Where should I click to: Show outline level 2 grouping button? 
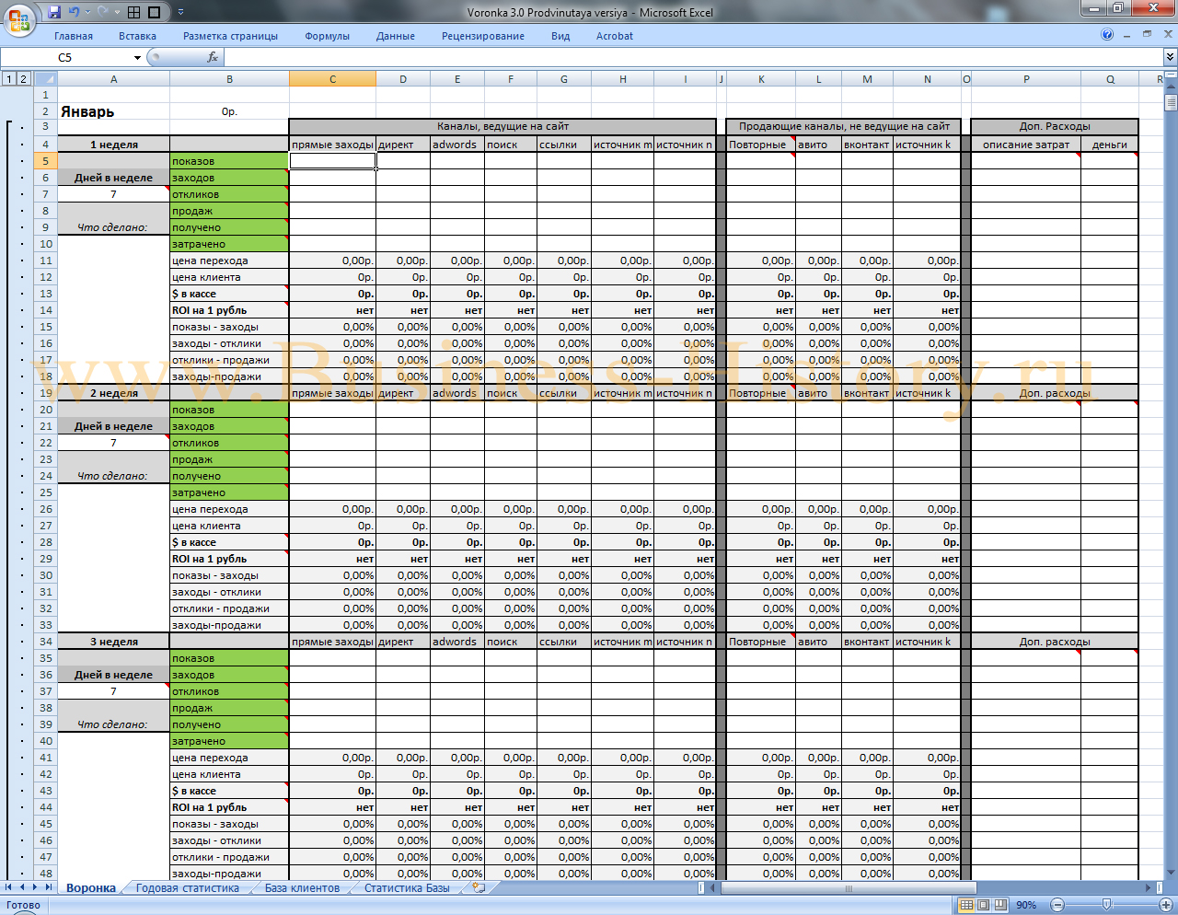23,79
